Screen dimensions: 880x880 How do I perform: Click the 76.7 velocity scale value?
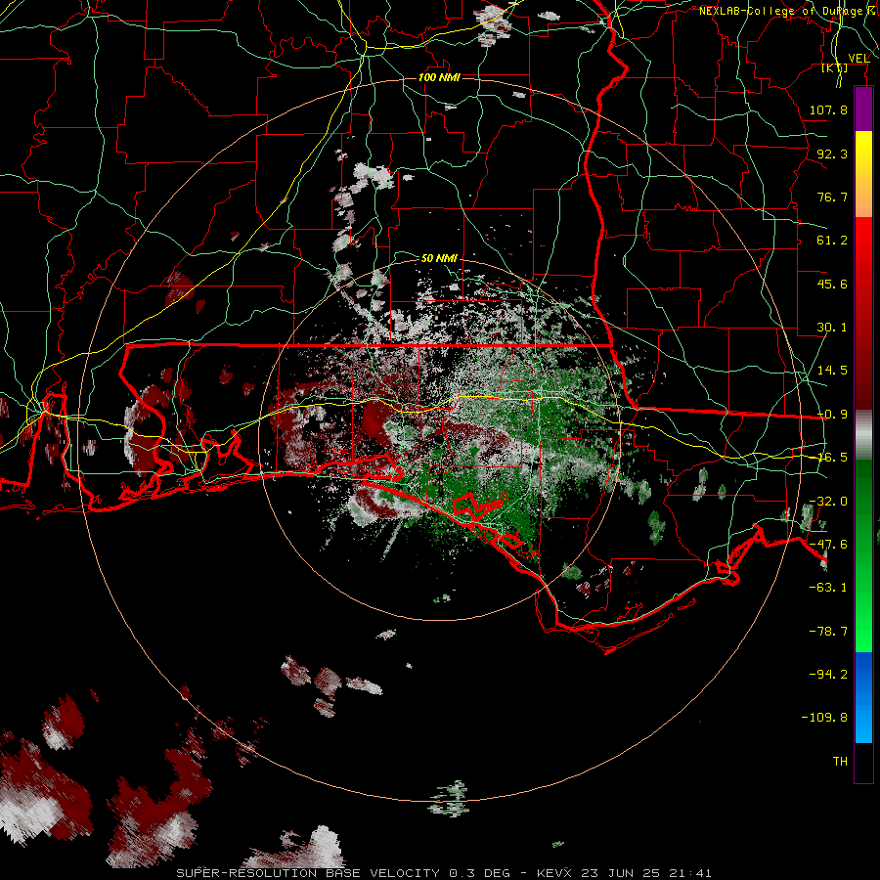[x=832, y=197]
